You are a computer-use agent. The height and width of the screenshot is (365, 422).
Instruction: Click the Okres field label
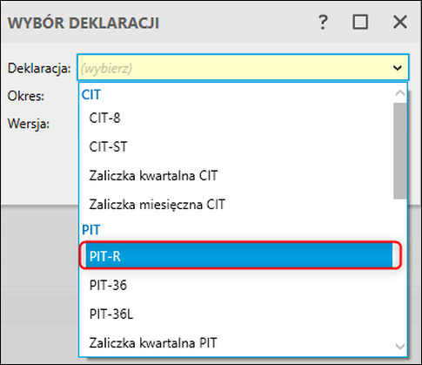click(x=26, y=96)
